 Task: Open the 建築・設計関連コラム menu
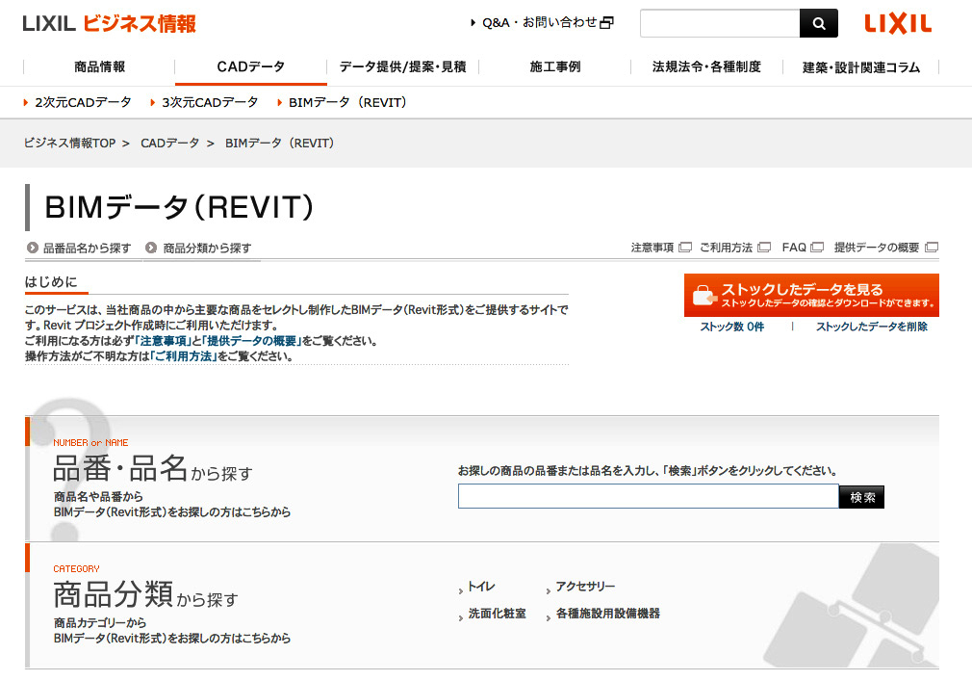coord(861,67)
